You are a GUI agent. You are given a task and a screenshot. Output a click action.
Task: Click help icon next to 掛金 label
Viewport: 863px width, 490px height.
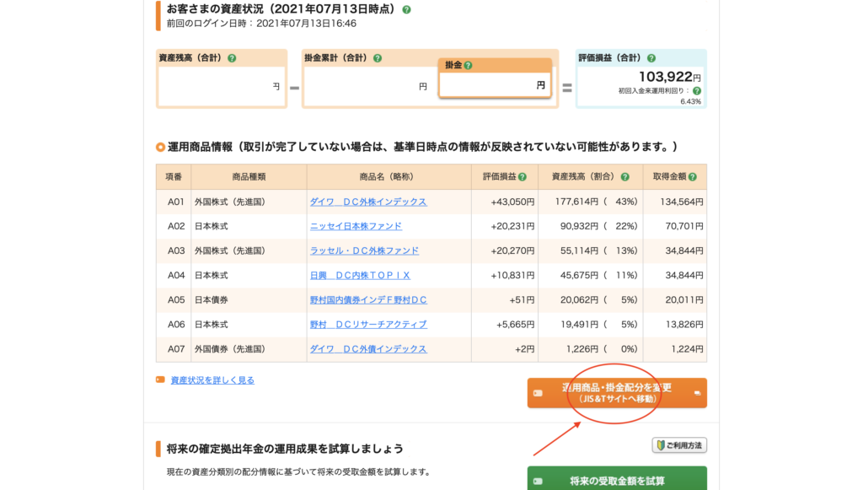pyautogui.click(x=468, y=66)
